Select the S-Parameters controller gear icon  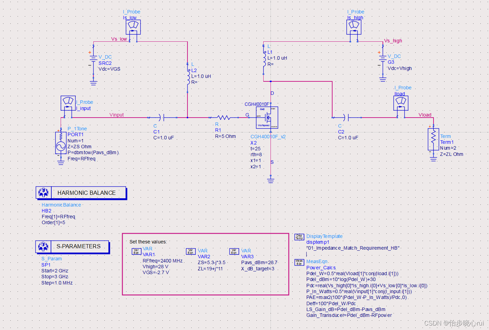(x=43, y=247)
